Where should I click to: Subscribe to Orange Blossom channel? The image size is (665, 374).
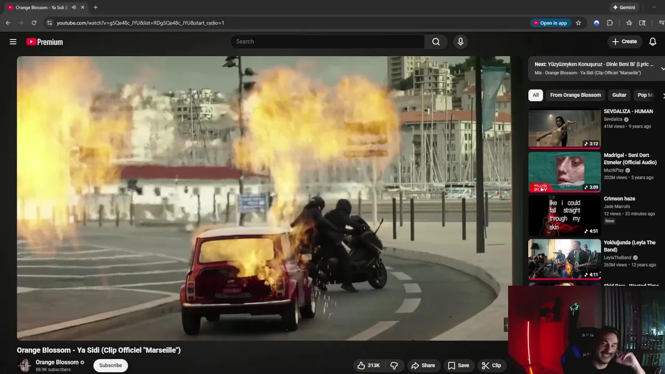[111, 365]
